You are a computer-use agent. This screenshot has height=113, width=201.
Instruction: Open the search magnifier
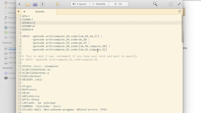[155, 4]
